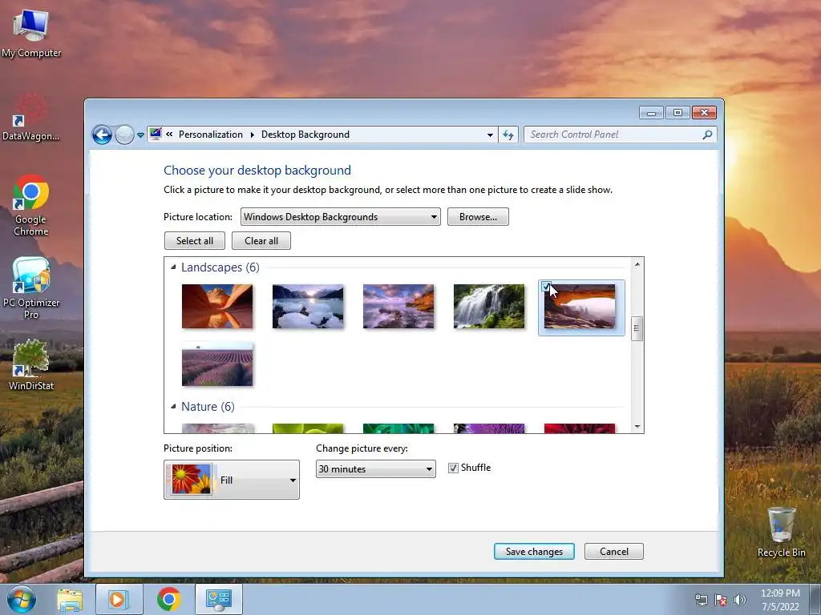
Task: Click the Cancel button
Action: point(613,551)
